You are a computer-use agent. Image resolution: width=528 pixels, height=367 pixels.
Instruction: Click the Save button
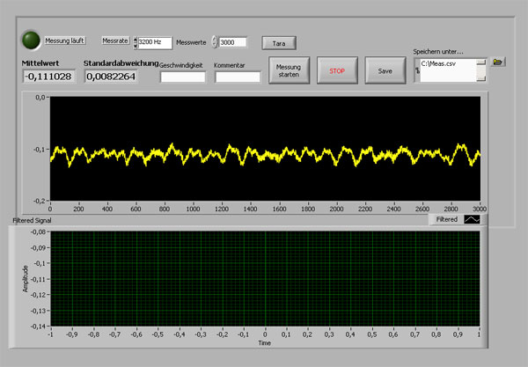[x=385, y=70]
